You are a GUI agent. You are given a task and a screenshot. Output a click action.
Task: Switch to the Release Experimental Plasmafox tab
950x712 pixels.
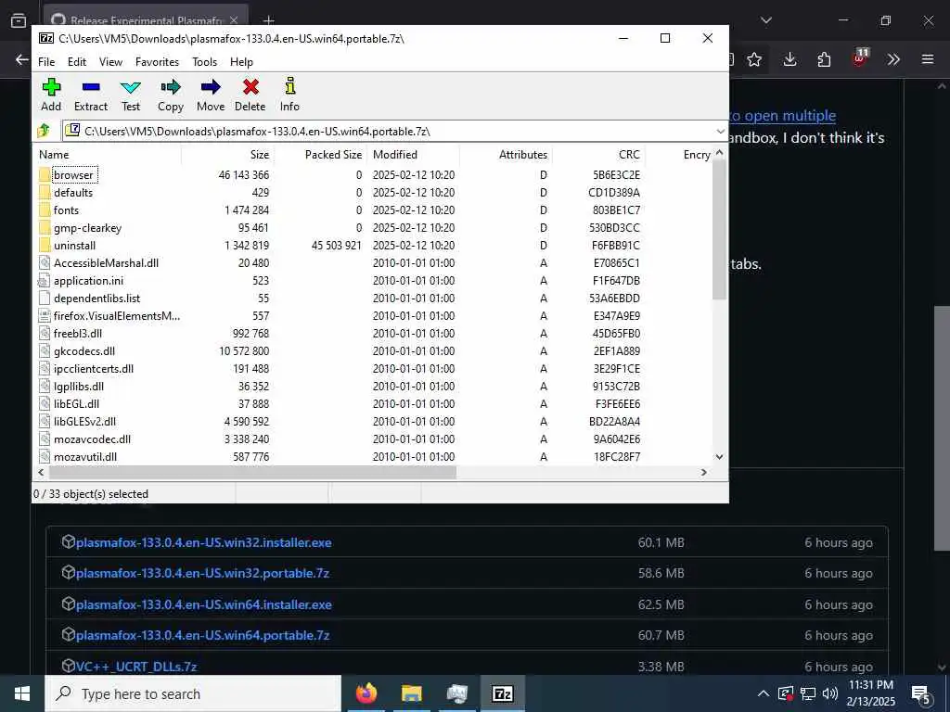[x=146, y=20]
